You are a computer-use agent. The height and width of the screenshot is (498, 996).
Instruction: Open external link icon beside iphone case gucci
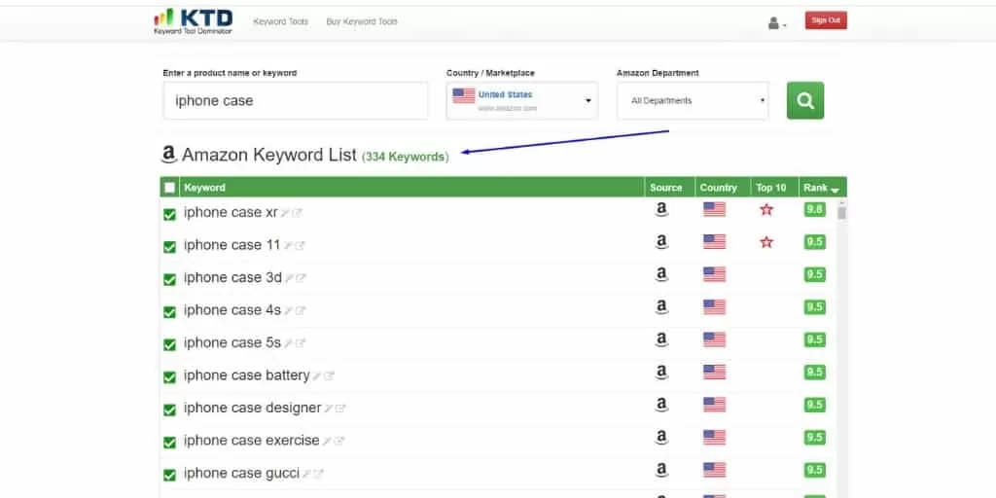coord(318,474)
